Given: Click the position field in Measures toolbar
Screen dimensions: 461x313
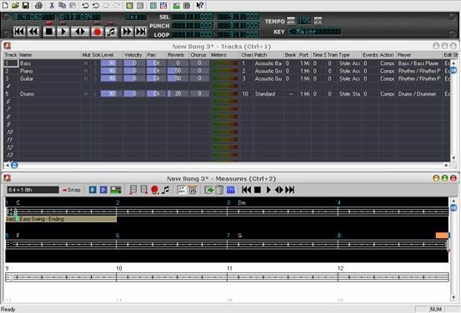Looking at the screenshot, I should (33, 190).
